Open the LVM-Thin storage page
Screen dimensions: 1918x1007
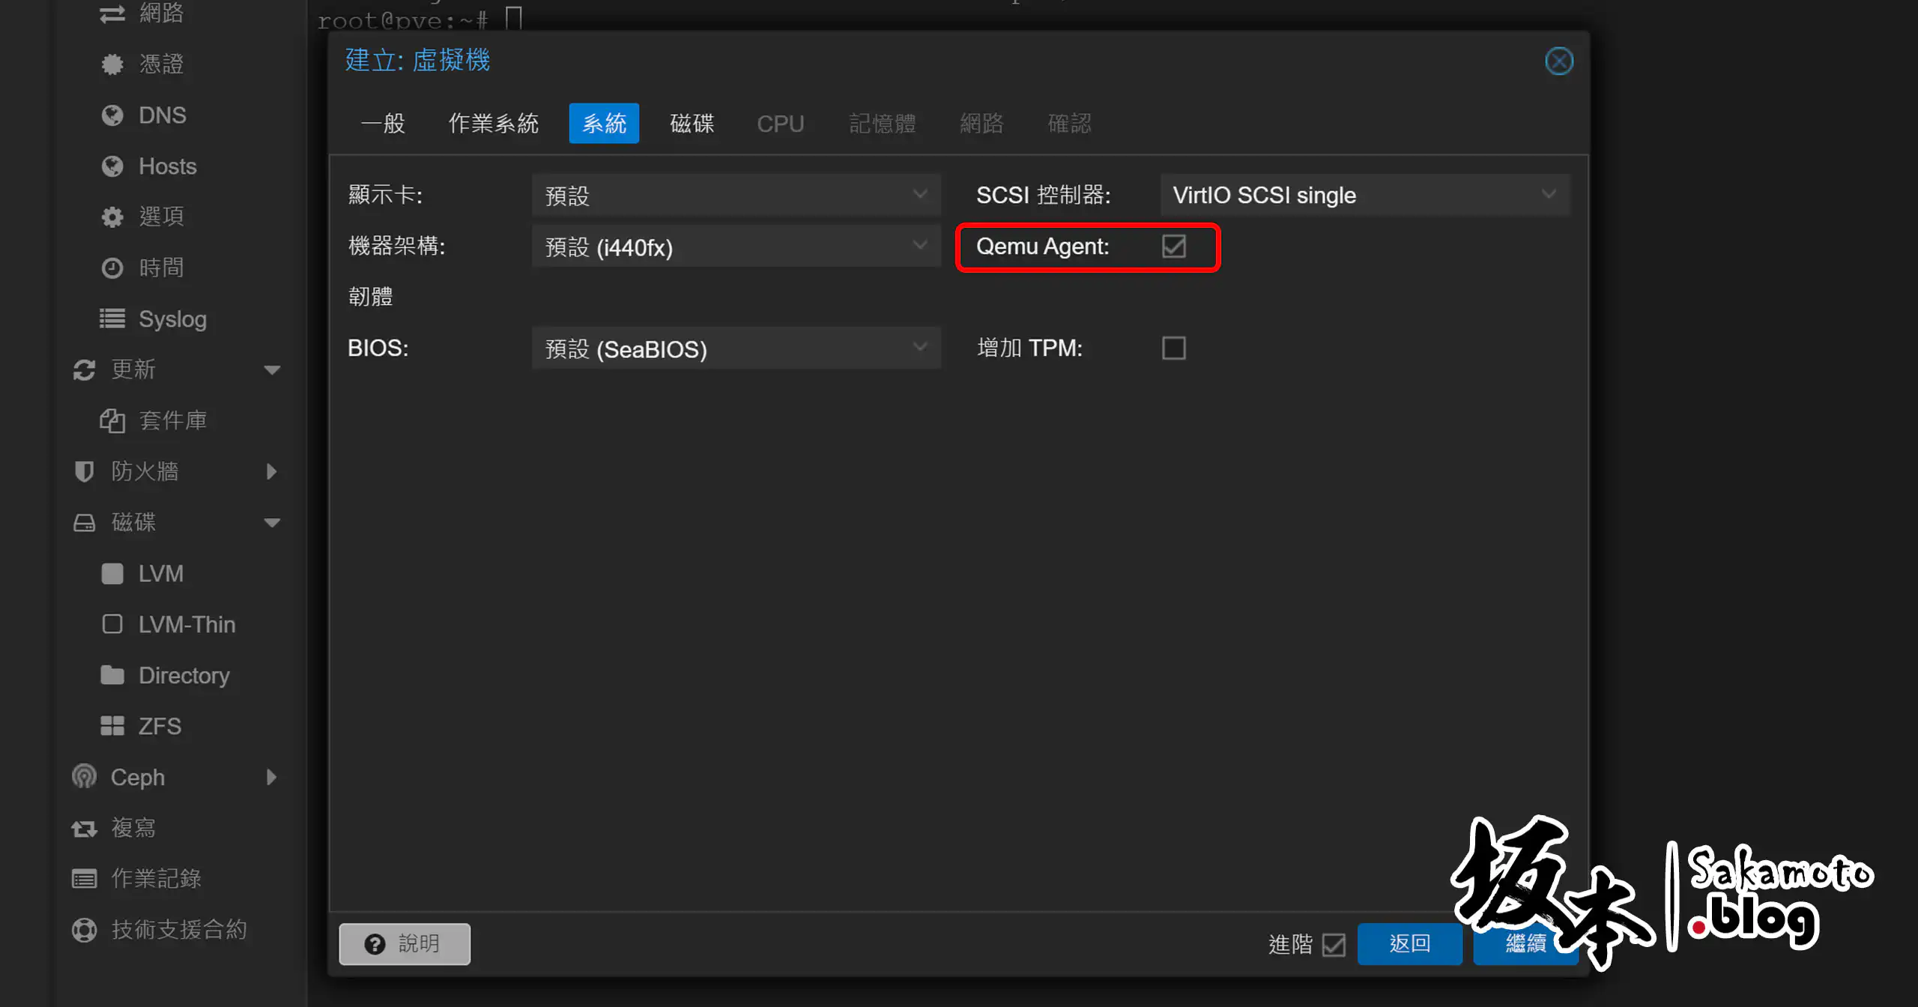pyautogui.click(x=187, y=623)
